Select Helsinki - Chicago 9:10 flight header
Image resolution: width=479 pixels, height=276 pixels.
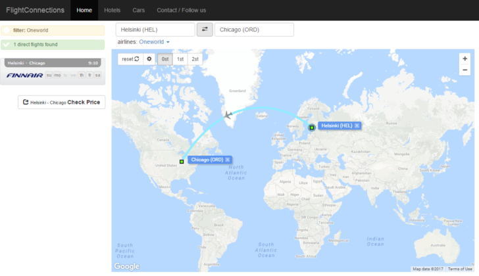tap(53, 63)
